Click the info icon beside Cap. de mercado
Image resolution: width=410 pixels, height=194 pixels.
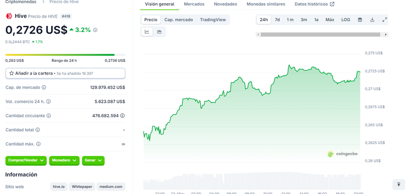44,87
